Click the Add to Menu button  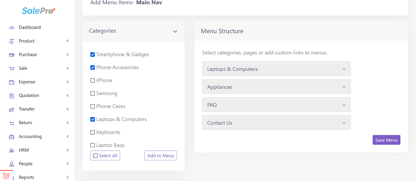(x=160, y=156)
